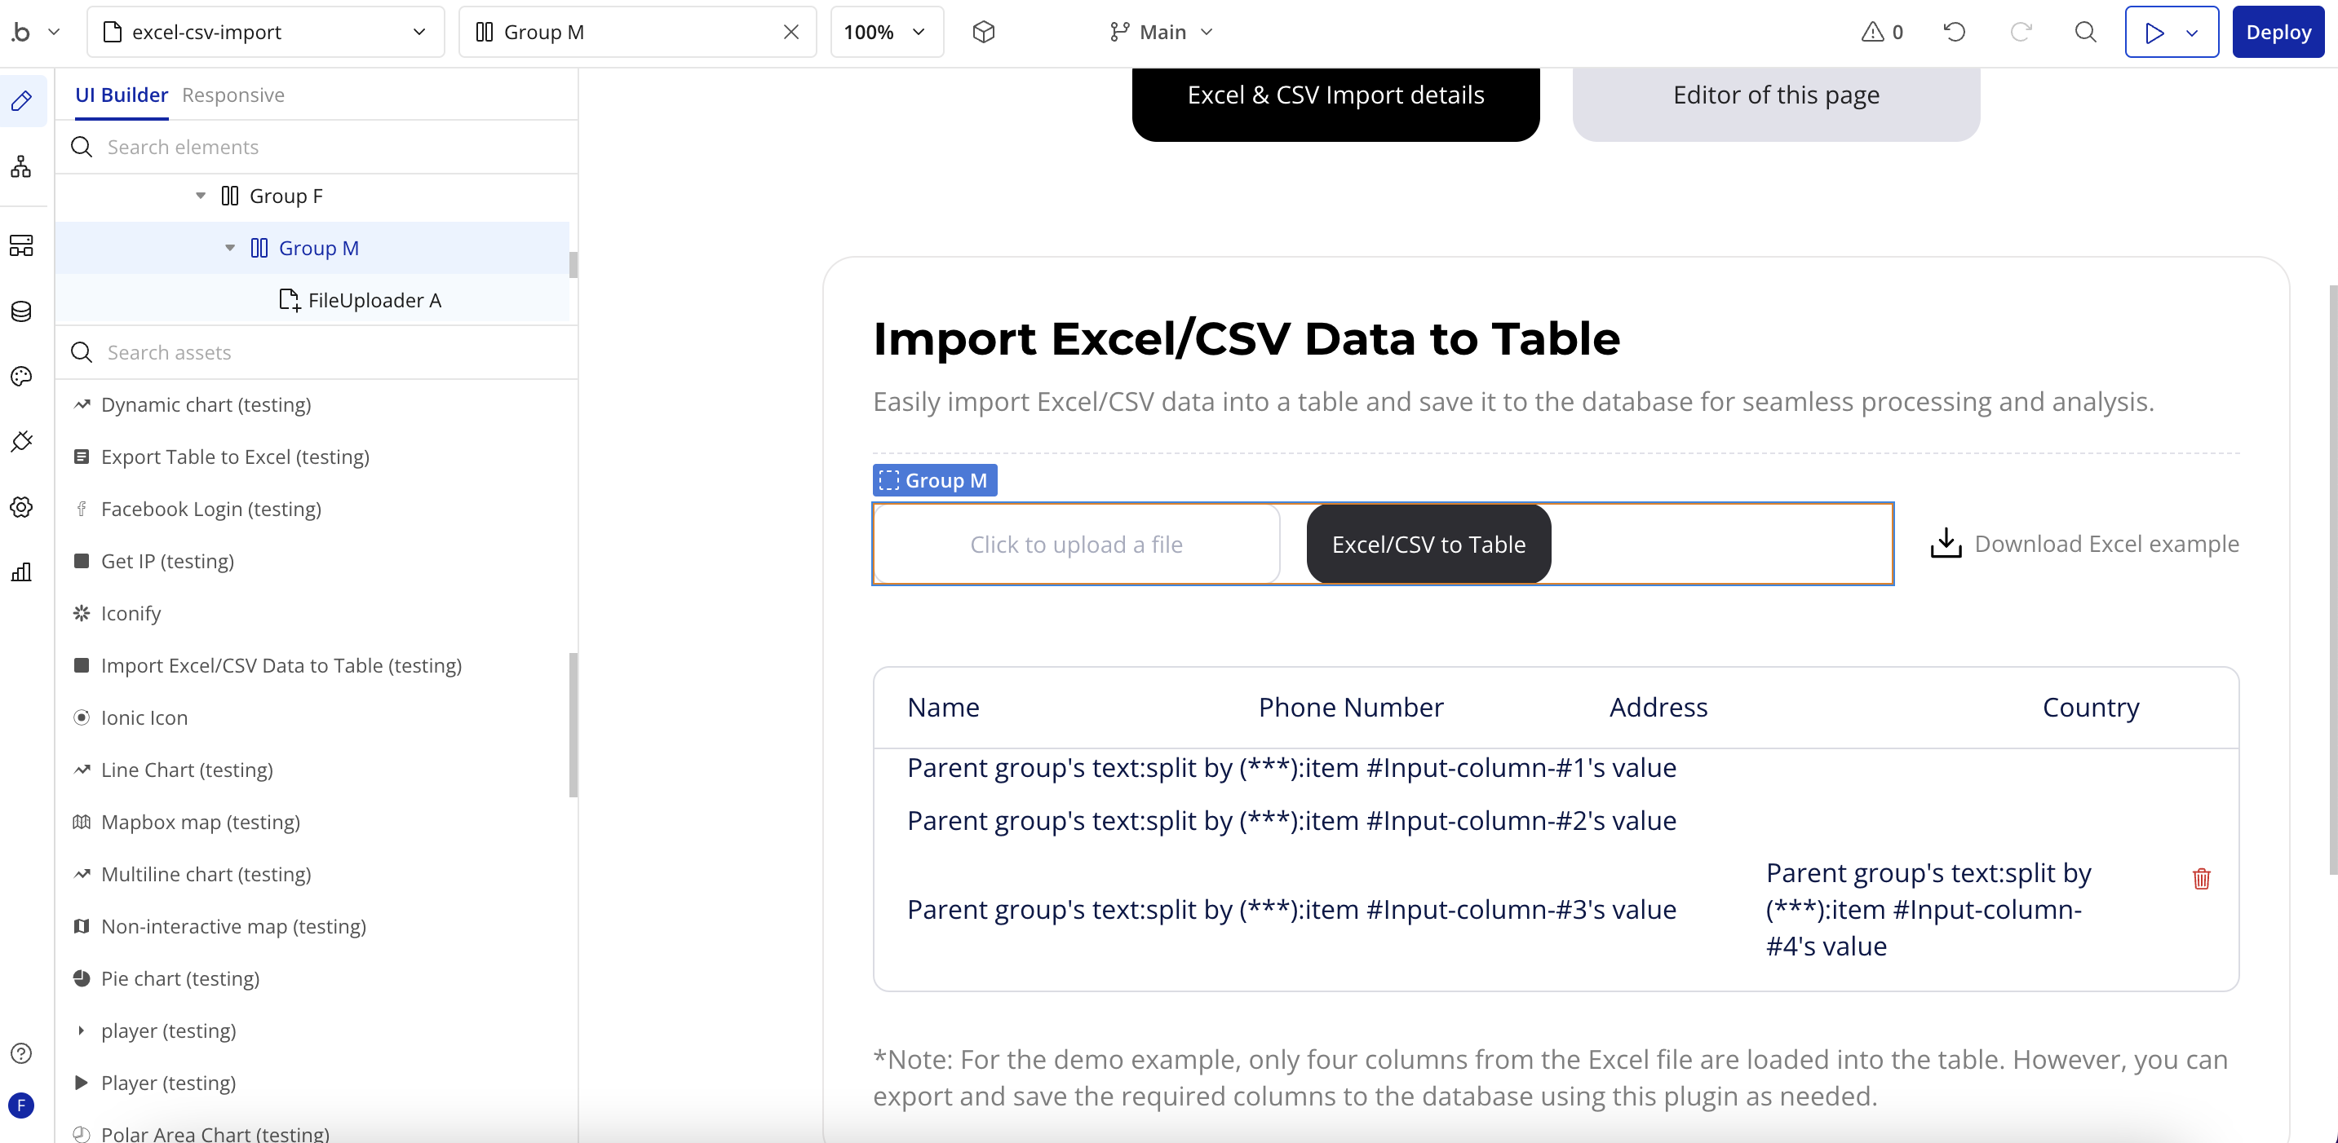Click the 3D cube component icon
The width and height of the screenshot is (2338, 1143).
tap(983, 33)
